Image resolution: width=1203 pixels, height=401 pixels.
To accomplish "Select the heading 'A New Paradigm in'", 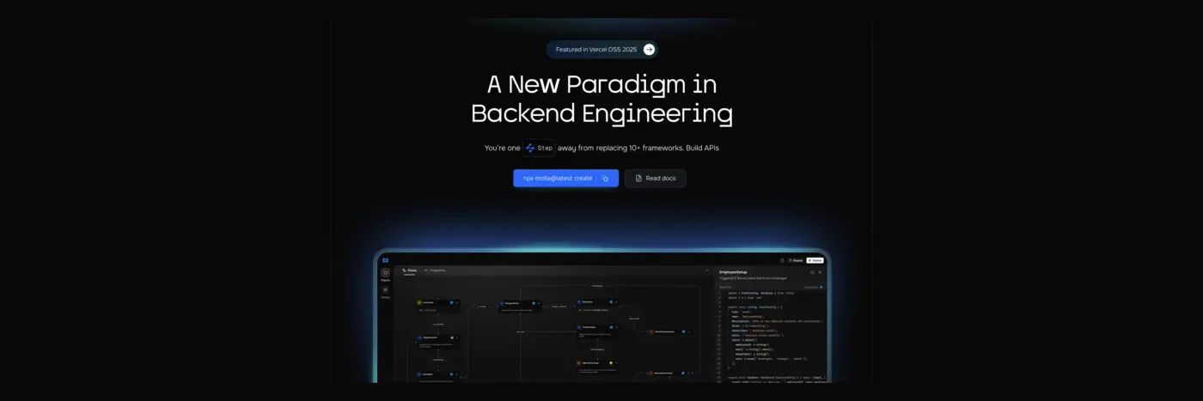I will (x=601, y=84).
